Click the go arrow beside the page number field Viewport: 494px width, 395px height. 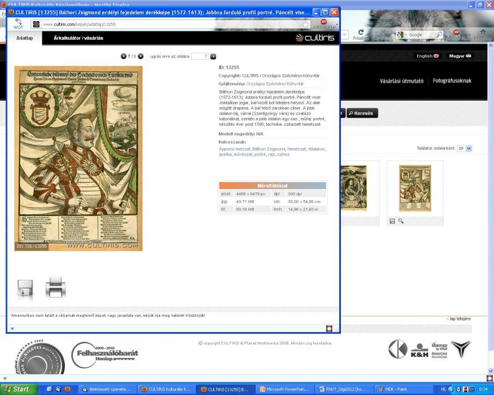214,57
